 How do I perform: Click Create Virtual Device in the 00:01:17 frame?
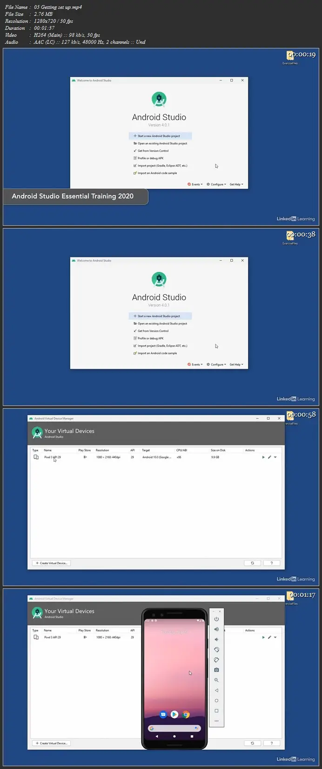click(x=52, y=743)
